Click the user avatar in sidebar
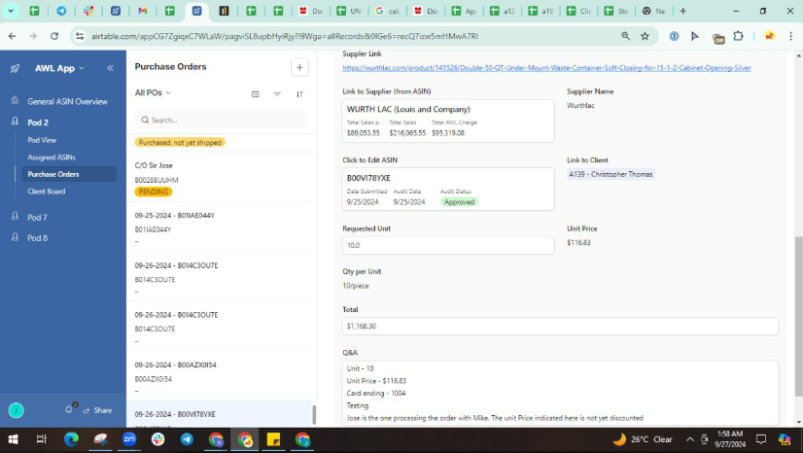This screenshot has width=803, height=453. tap(16, 410)
